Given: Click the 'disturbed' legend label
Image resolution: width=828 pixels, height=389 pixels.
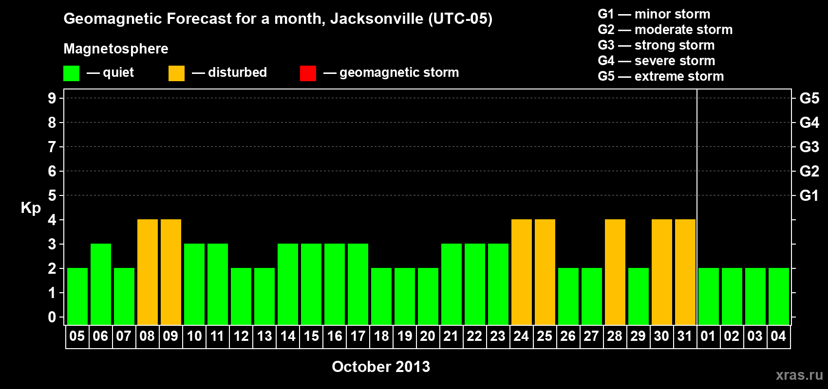Looking at the screenshot, I should point(237,72).
